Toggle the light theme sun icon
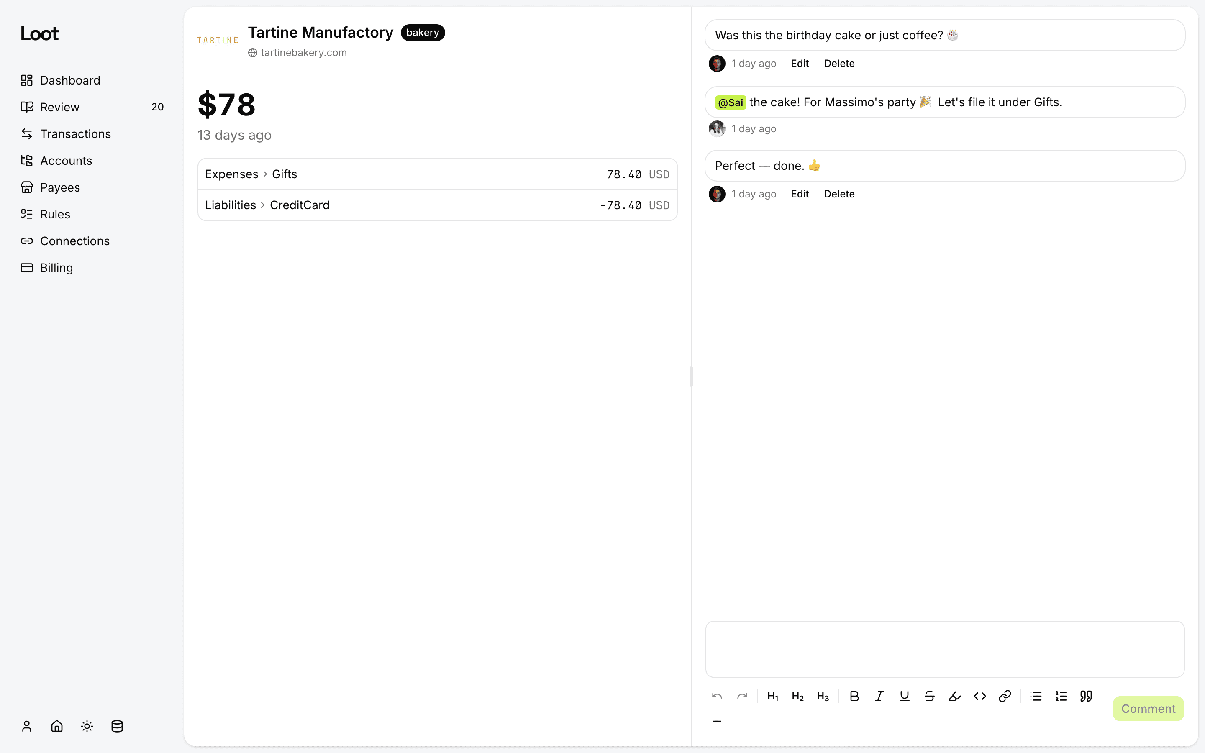This screenshot has width=1205, height=753. point(87,726)
